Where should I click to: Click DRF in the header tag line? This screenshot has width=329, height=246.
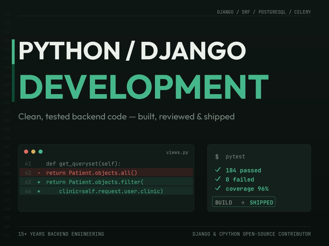[x=246, y=12]
